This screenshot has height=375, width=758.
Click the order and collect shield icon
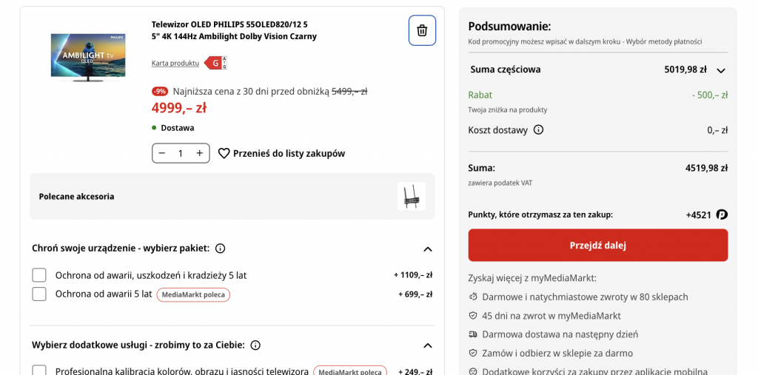473,354
